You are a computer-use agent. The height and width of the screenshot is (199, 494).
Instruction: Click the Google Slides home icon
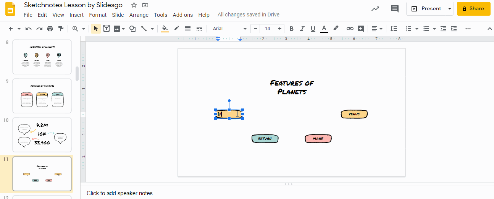(10, 9)
